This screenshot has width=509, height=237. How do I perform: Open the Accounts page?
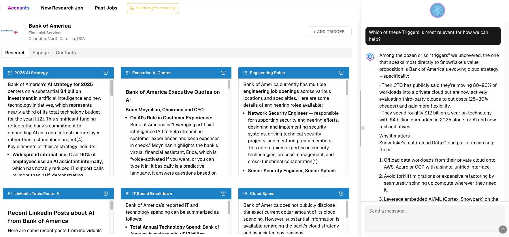point(18,8)
